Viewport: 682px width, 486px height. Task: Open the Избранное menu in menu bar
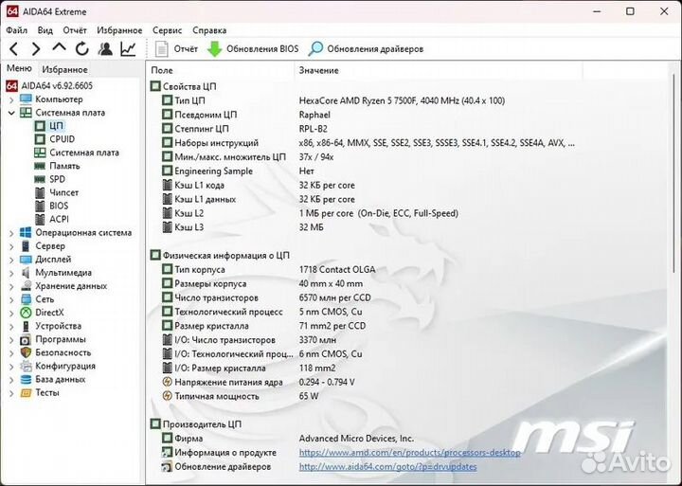[119, 30]
